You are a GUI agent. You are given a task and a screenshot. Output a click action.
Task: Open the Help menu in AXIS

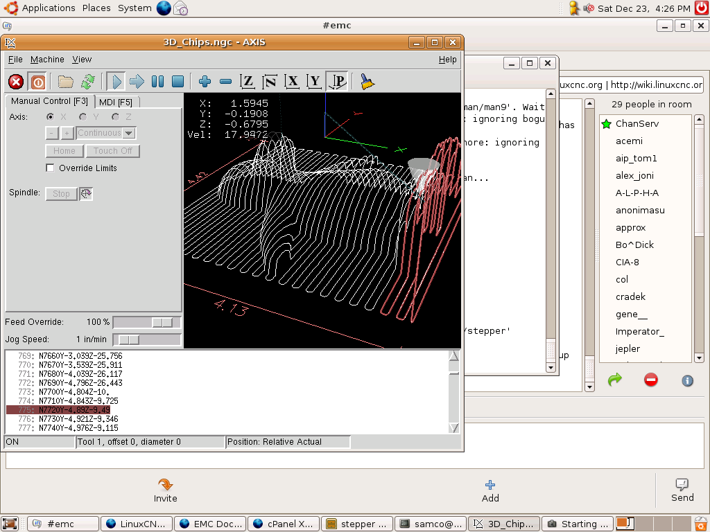[x=447, y=60]
